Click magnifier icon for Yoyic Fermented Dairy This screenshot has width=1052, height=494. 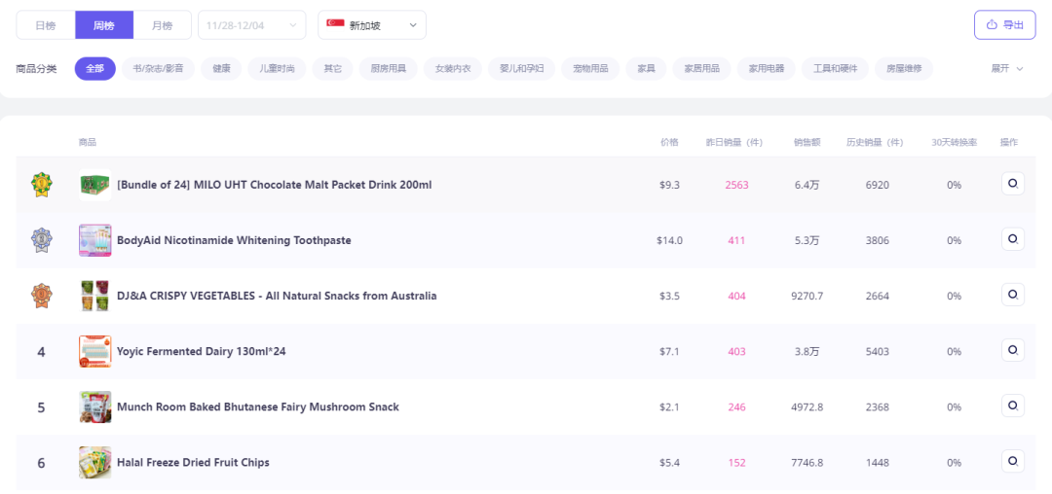pyautogui.click(x=1012, y=350)
